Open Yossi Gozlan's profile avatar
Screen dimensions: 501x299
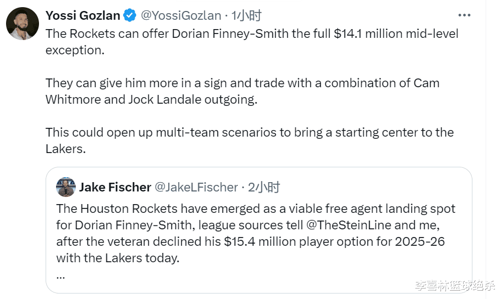(x=23, y=24)
